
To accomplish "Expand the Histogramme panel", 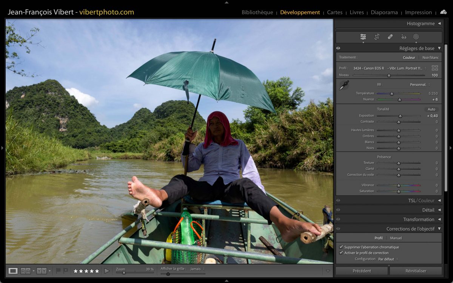I will click(x=439, y=23).
